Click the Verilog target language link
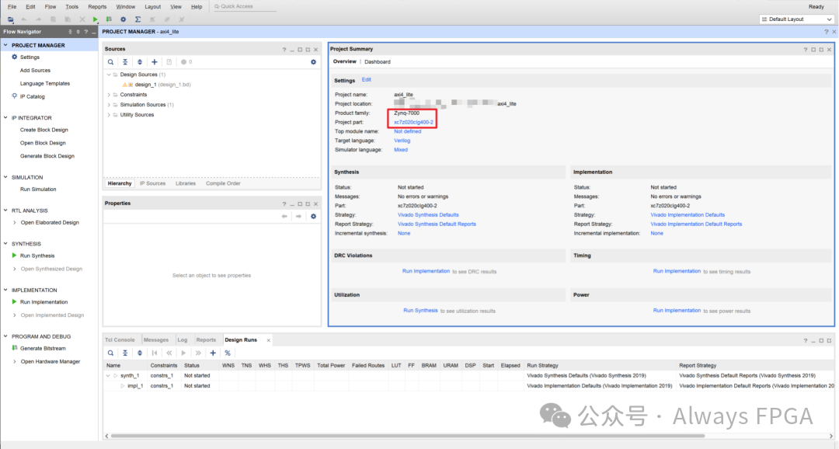 (x=402, y=141)
